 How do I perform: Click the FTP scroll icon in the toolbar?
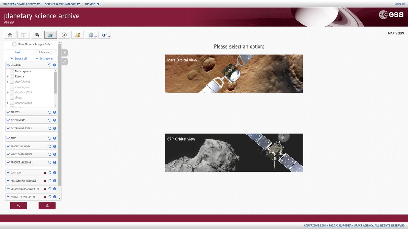[77, 34]
